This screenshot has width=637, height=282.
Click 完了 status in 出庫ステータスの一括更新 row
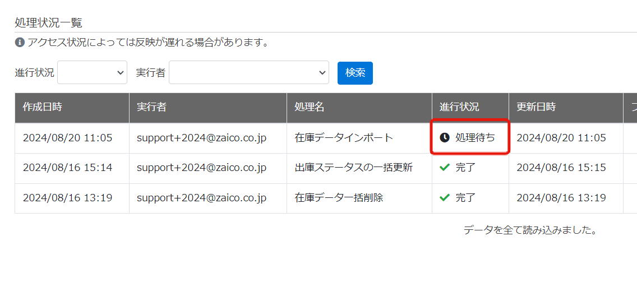(465, 168)
